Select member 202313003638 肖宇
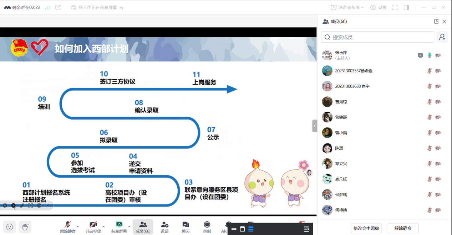 tap(385, 86)
